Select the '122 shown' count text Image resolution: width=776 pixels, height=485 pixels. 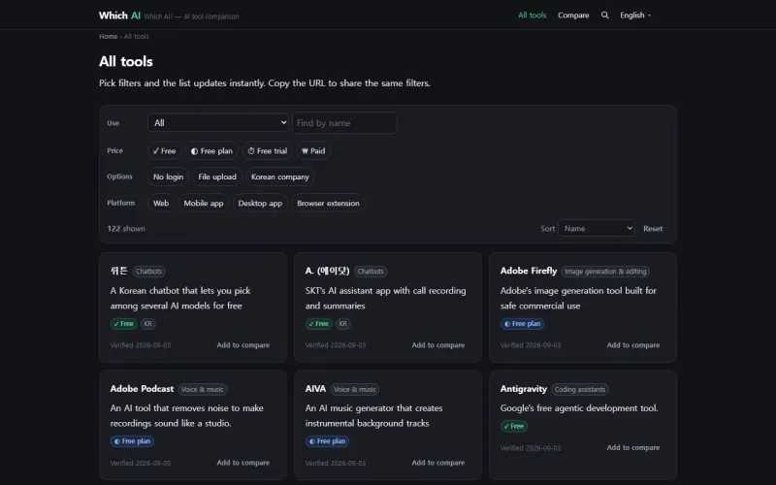[126, 229]
